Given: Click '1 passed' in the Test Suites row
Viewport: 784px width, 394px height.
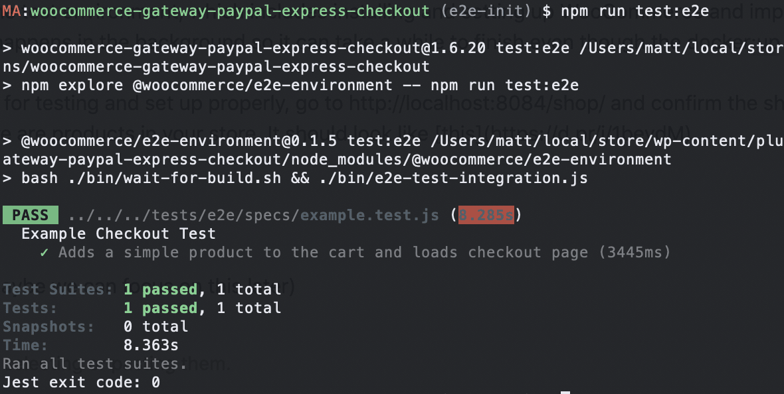Looking at the screenshot, I should [161, 289].
